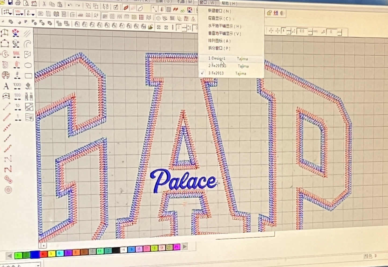
Task: Click the Help (H) menu
Action: (x=229, y=3)
